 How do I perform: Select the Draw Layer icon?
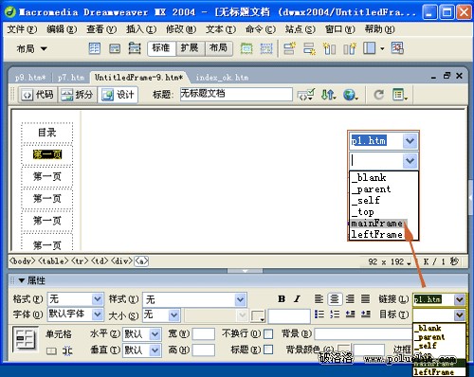pyautogui.click(x=135, y=48)
